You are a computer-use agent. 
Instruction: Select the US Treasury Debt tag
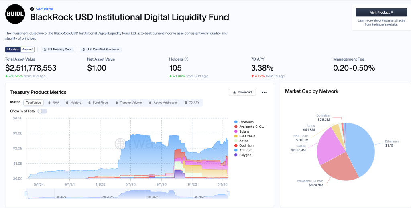pos(57,49)
